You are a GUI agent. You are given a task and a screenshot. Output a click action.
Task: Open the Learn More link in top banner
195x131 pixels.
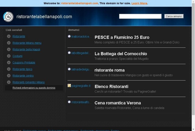(139, 3)
